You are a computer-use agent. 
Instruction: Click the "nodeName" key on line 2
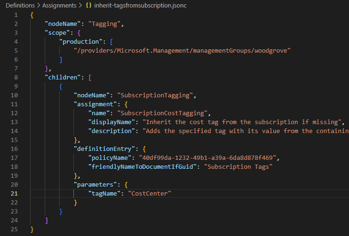(x=63, y=24)
